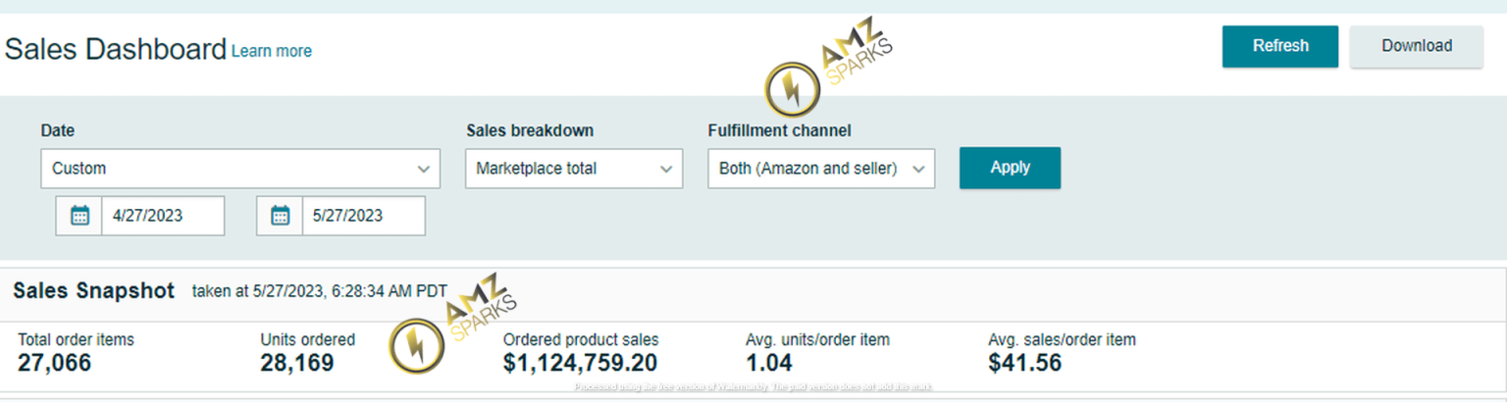Image resolution: width=1507 pixels, height=402 pixels.
Task: Focus the start date field 4/27/2023
Action: tap(162, 216)
